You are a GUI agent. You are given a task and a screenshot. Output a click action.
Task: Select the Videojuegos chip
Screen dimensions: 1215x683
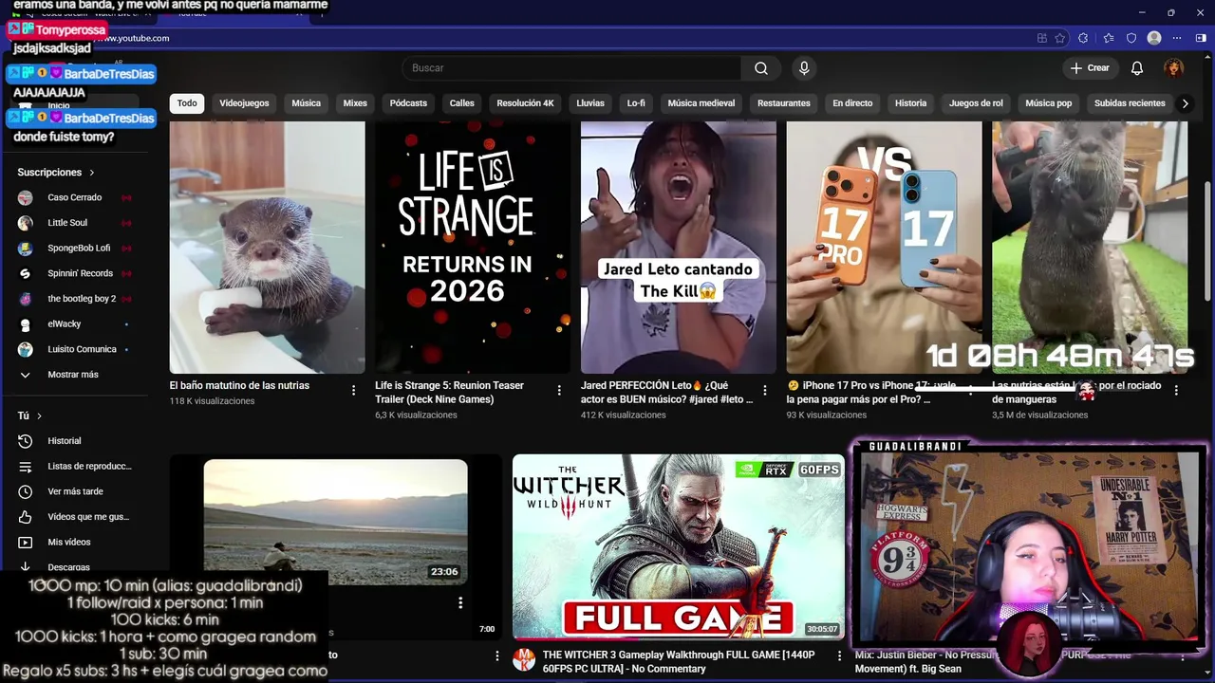pyautogui.click(x=244, y=103)
